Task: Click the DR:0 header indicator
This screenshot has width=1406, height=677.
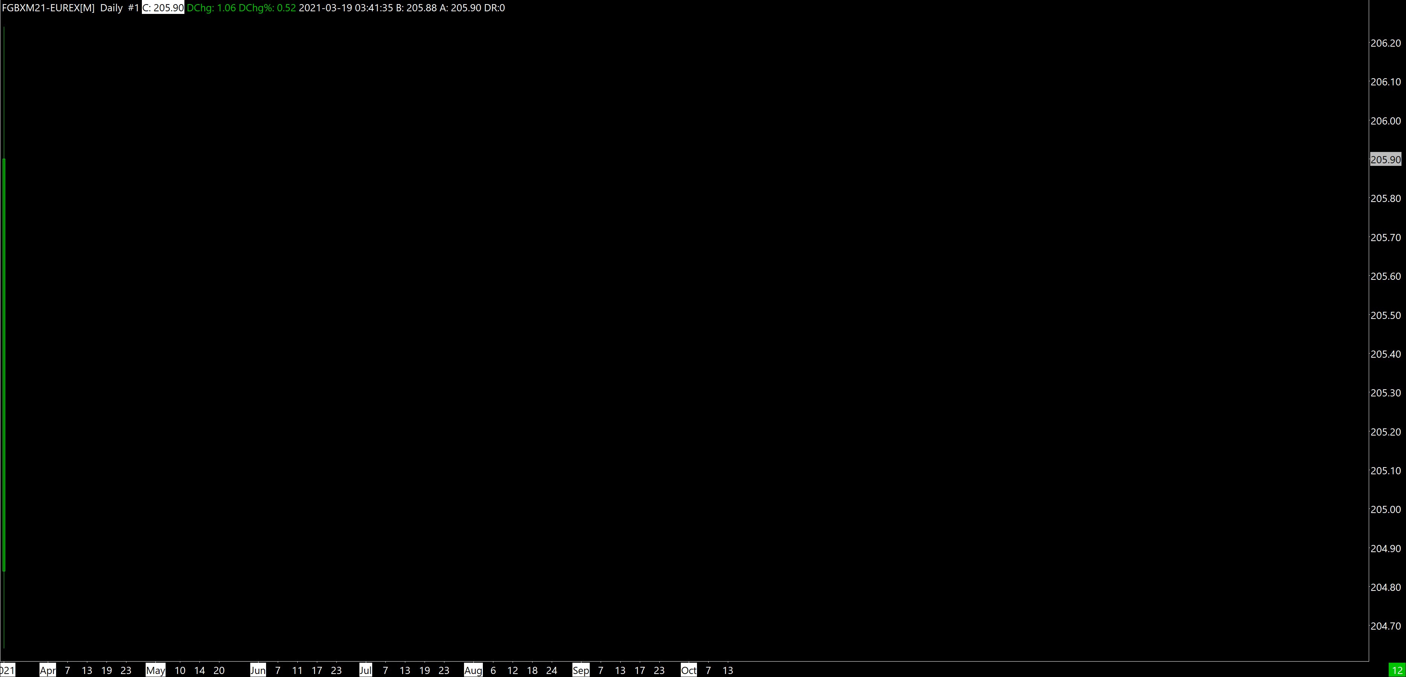Action: [x=494, y=8]
